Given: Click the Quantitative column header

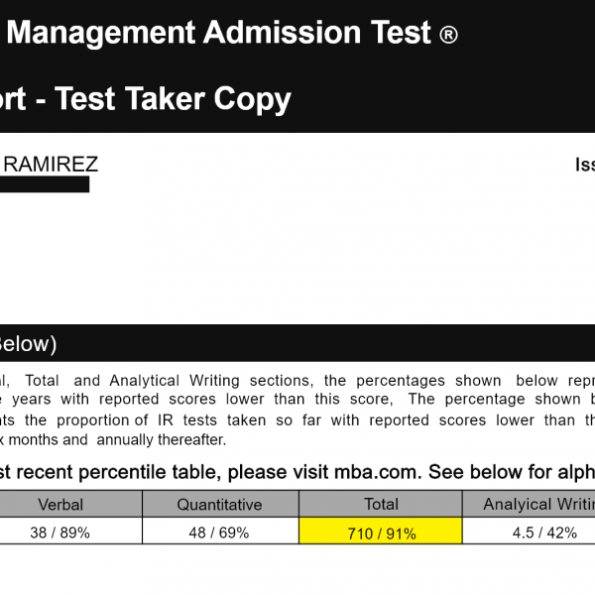Looking at the screenshot, I should pyautogui.click(x=220, y=504).
